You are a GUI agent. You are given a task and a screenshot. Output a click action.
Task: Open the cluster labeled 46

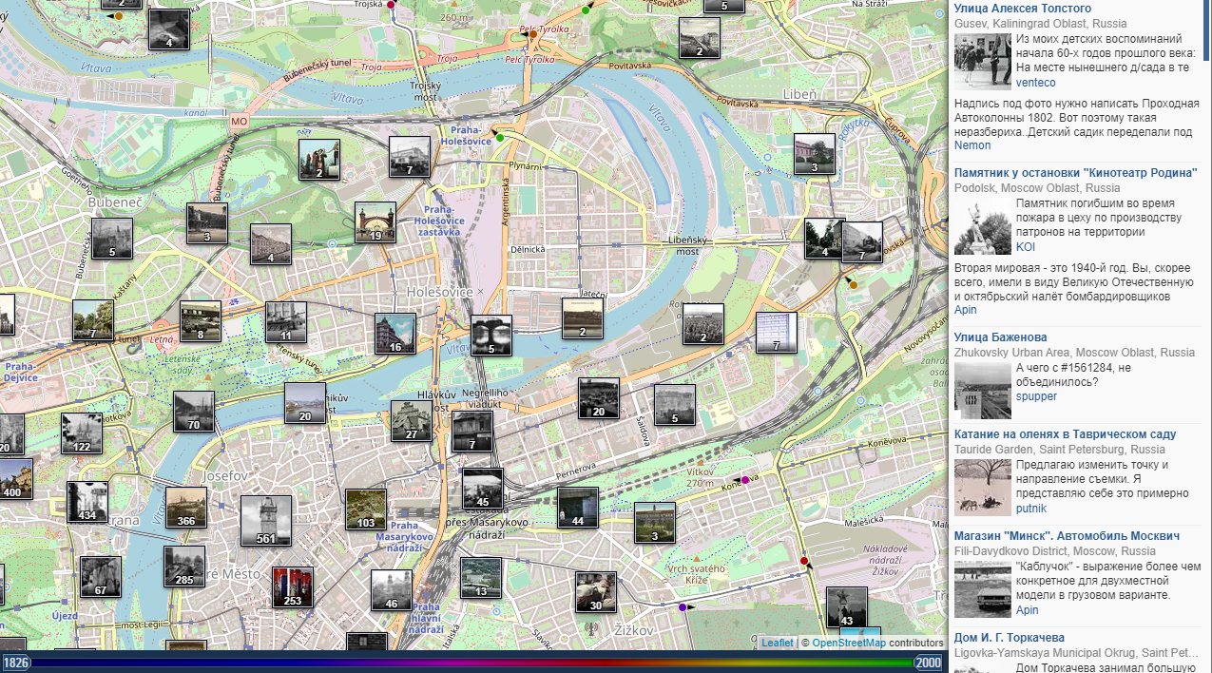pyautogui.click(x=392, y=590)
